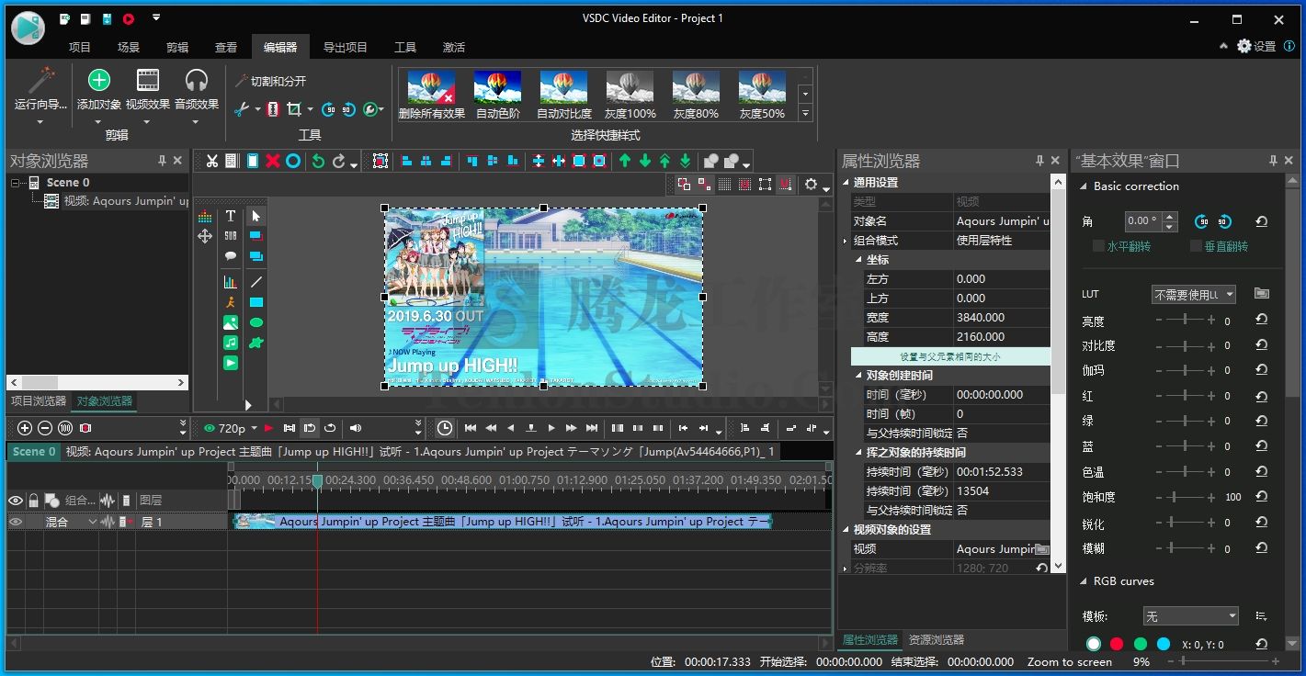The image size is (1306, 676).
Task: Click the gray redo arrow
Action: (339, 161)
